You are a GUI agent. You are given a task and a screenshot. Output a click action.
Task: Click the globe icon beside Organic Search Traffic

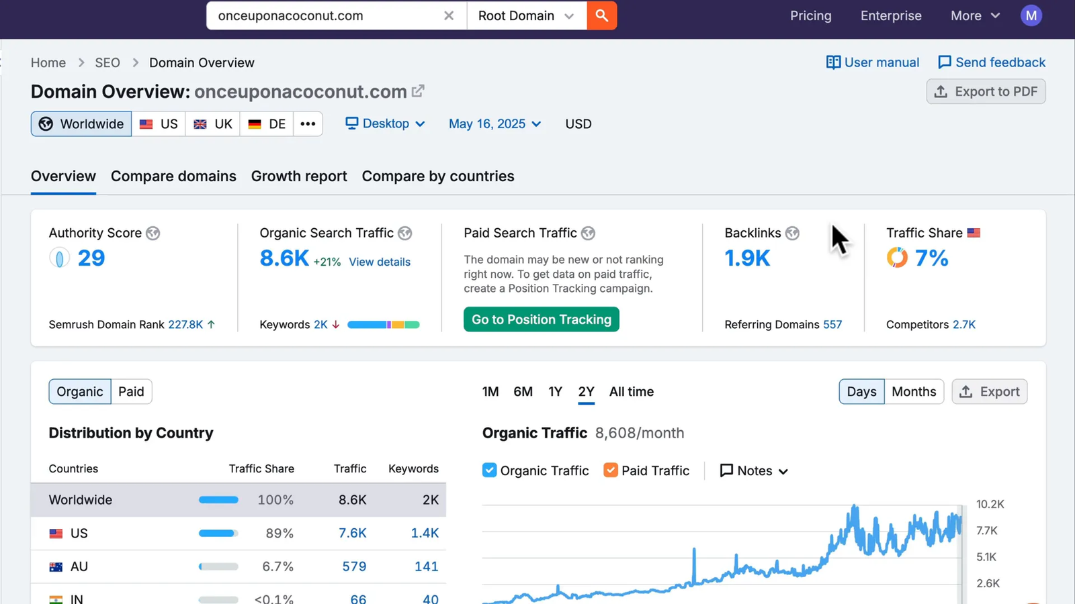pos(404,233)
